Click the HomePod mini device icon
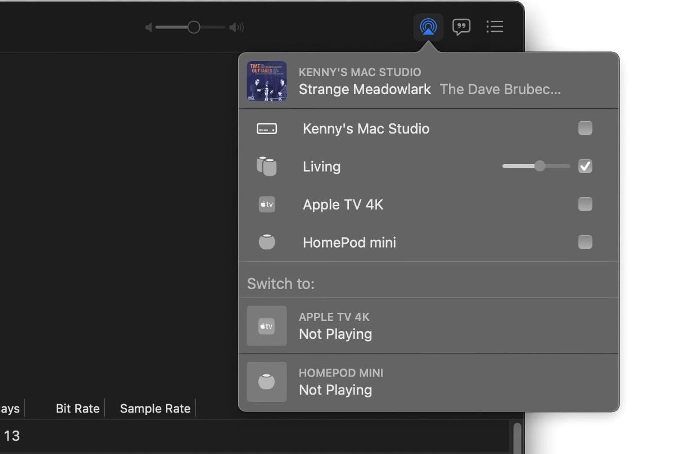The image size is (675, 454). [x=266, y=242]
